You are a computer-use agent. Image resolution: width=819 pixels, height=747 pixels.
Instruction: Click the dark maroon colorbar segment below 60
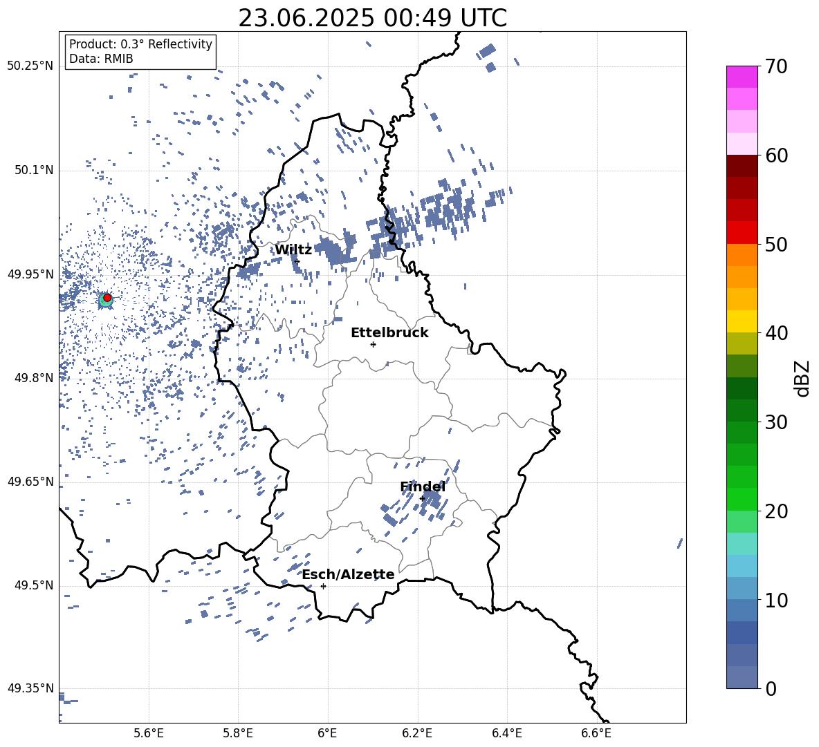(x=742, y=166)
